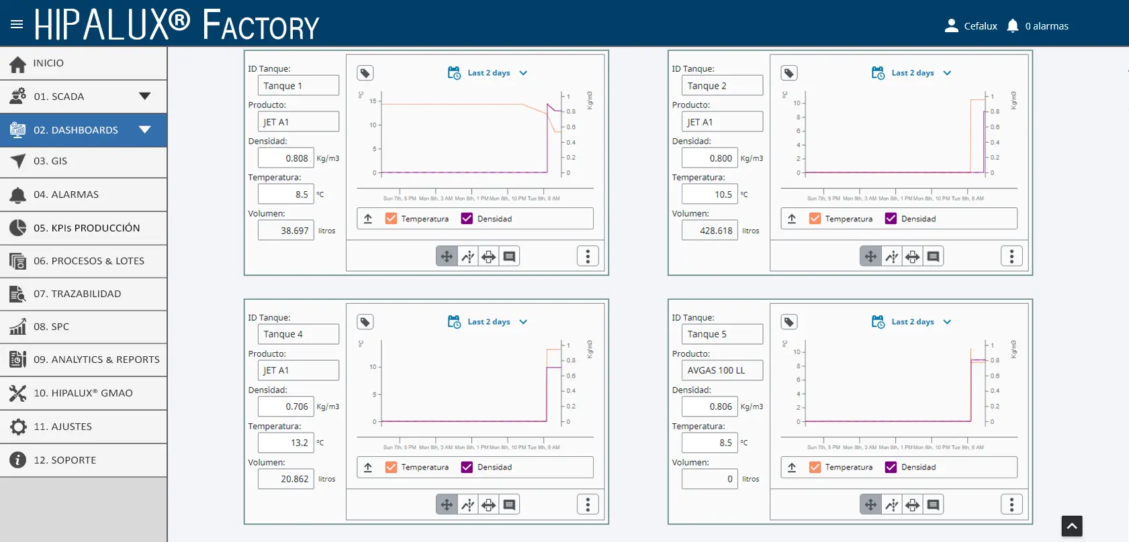Image resolution: width=1129 pixels, height=542 pixels.
Task: Click the export arrow in Tanque 4 legend
Action: 368,468
